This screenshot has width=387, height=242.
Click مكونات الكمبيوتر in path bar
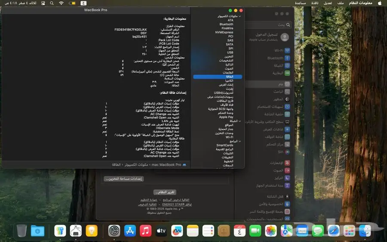point(136,165)
